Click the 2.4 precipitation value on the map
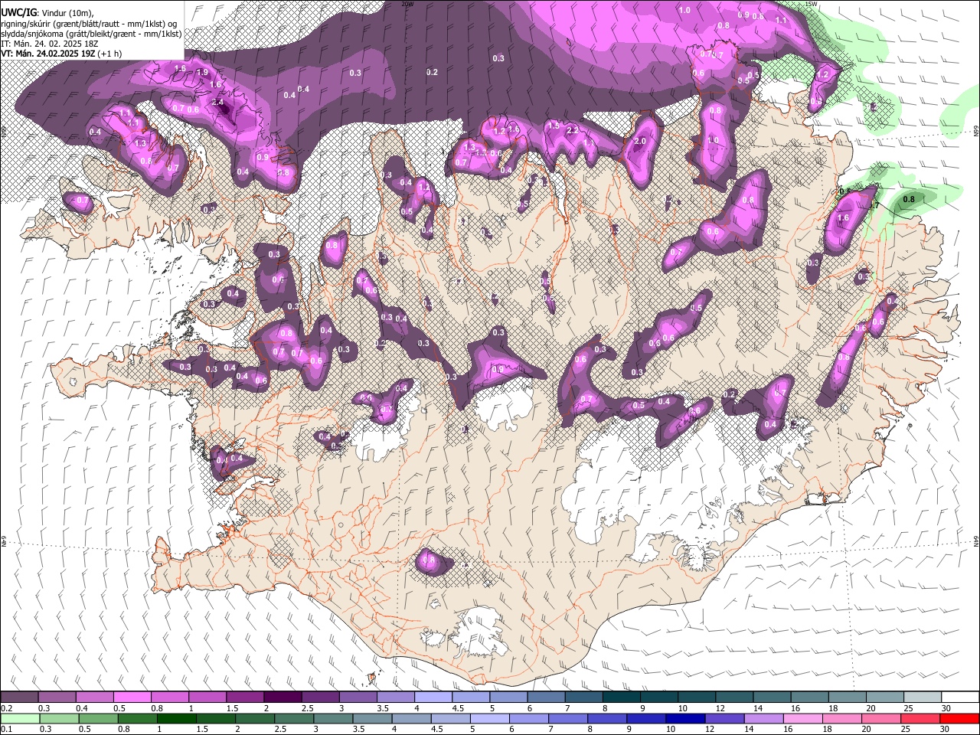This screenshot has height=735, width=980. pyautogui.click(x=217, y=102)
